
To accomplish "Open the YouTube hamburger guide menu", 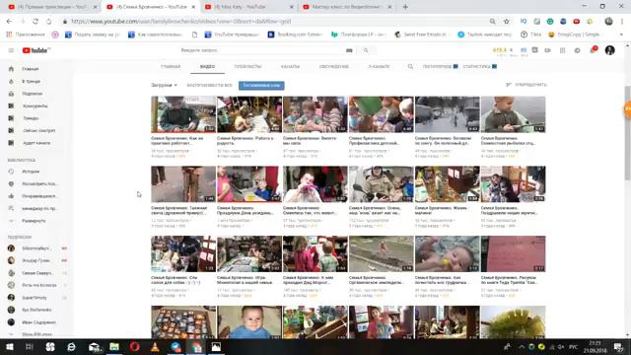I will [11, 50].
